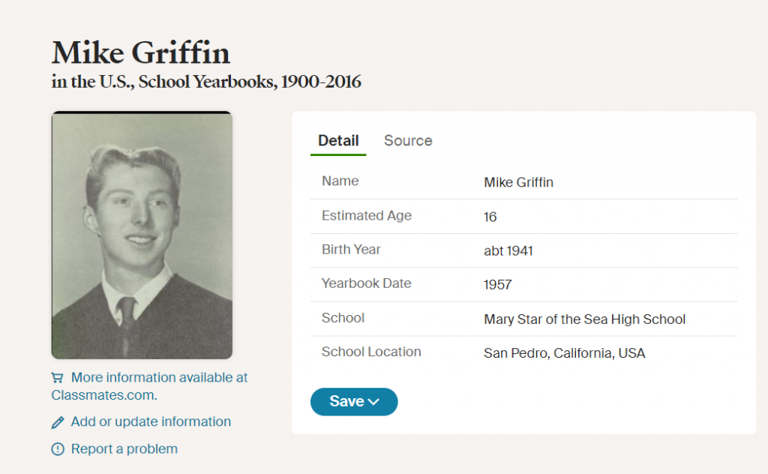
Task: Click Mary Star of the Sea High School
Action: point(584,319)
